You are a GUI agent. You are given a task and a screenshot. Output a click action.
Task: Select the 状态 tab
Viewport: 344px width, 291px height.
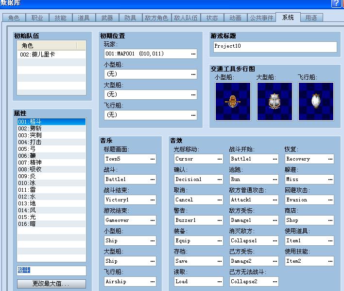pyautogui.click(x=212, y=18)
